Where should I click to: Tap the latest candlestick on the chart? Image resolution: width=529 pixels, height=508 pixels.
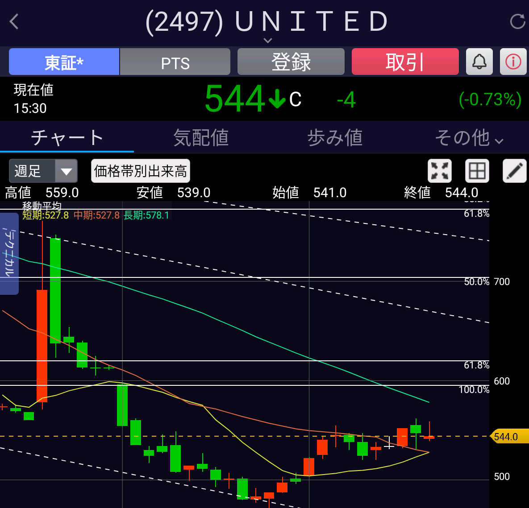click(429, 436)
